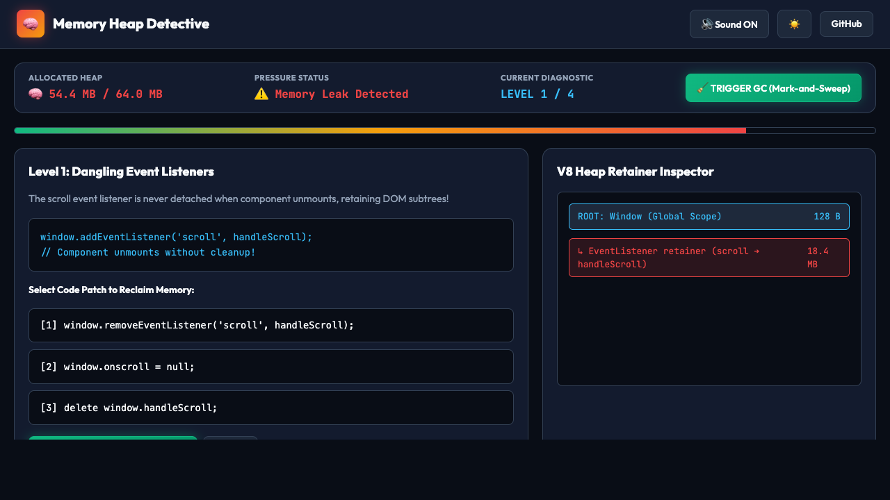Viewport: 890px width, 500px height.
Task: Click the 18.4 MB retainer size
Action: coord(818,258)
